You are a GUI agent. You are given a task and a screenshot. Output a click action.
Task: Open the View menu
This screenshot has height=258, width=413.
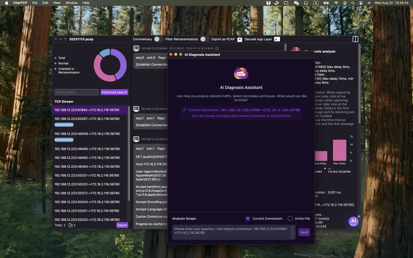coord(56,3)
